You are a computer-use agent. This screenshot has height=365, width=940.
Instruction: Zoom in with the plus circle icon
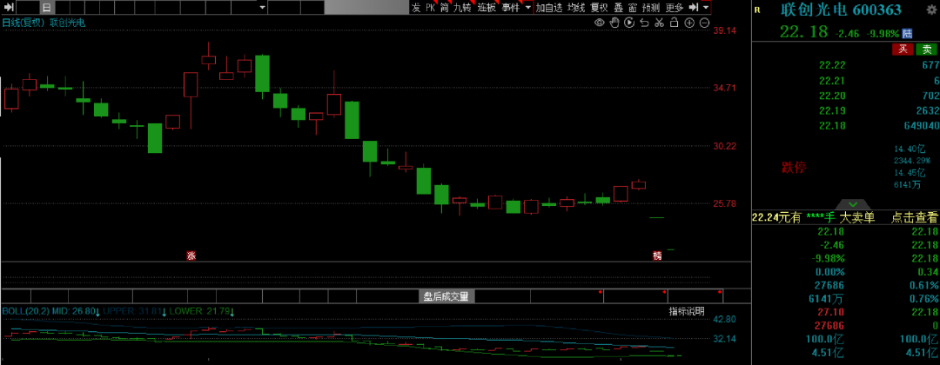[689, 23]
